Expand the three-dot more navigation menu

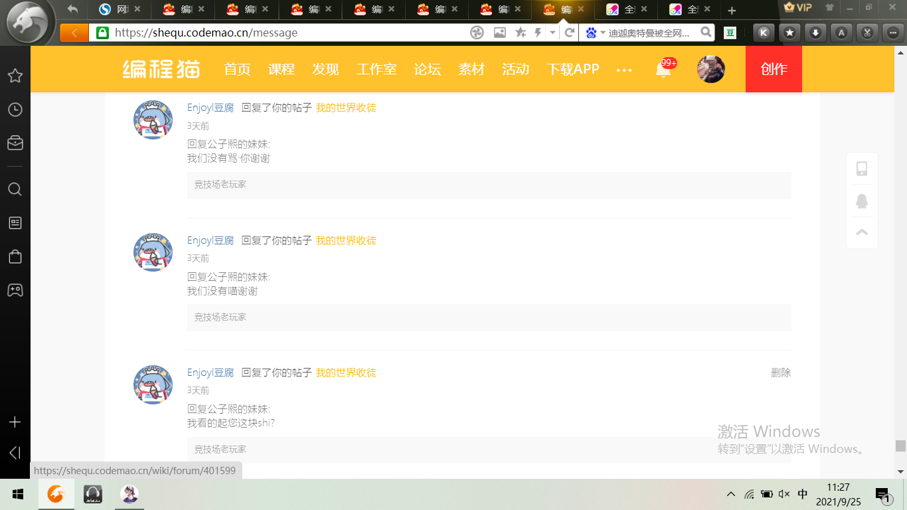click(624, 70)
